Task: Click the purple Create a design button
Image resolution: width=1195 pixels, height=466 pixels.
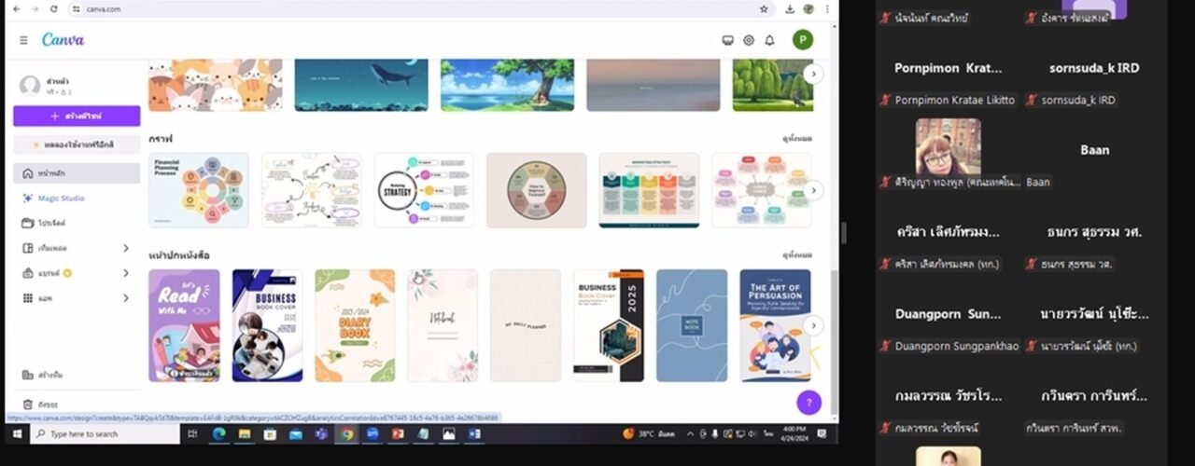Action: tap(77, 116)
